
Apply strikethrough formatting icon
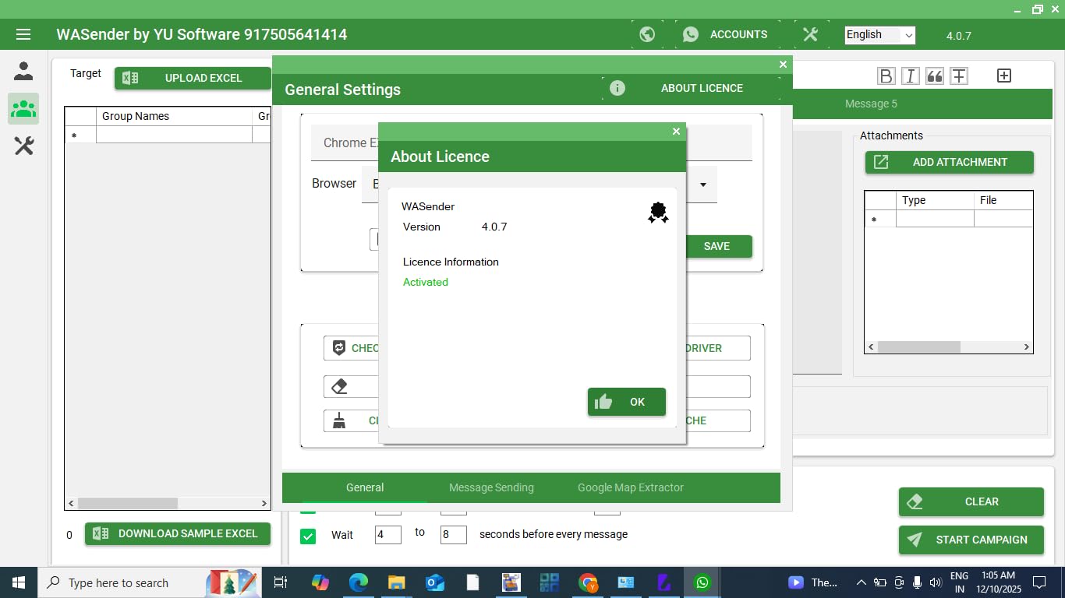[x=959, y=76]
